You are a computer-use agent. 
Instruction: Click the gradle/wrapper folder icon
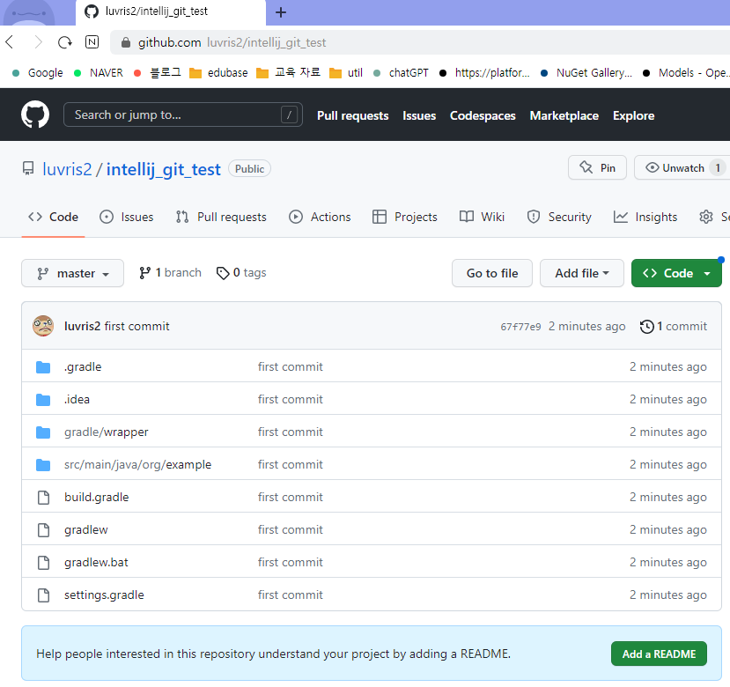[43, 432]
